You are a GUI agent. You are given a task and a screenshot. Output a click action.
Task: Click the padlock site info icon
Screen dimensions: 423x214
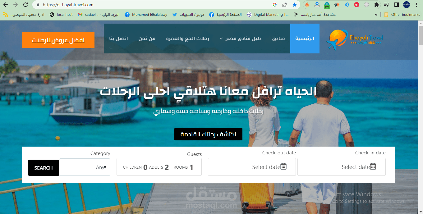pyautogui.click(x=38, y=5)
